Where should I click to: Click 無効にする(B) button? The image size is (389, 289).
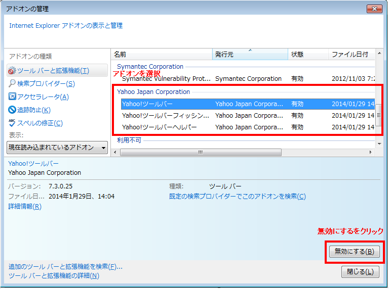click(354, 252)
